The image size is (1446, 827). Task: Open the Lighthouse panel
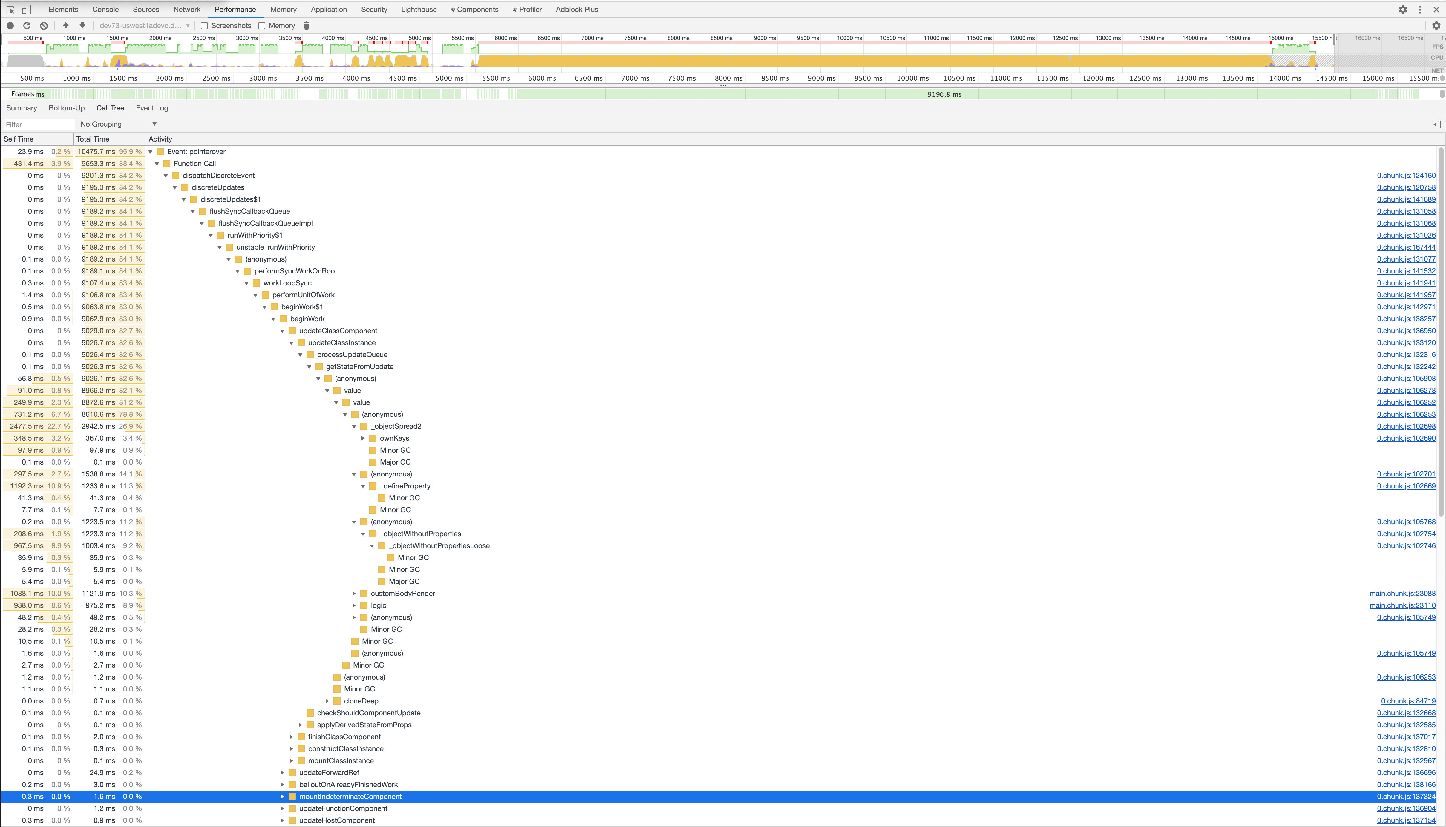tap(418, 9)
